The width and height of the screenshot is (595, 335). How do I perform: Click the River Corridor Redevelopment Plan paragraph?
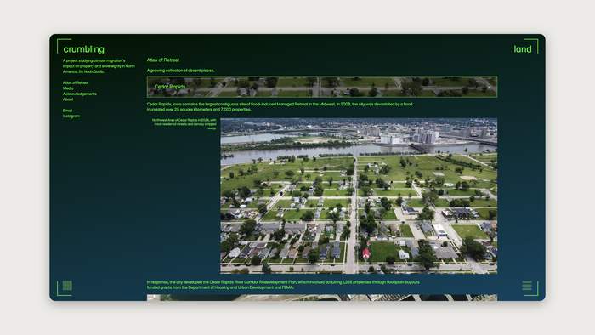[x=283, y=285]
